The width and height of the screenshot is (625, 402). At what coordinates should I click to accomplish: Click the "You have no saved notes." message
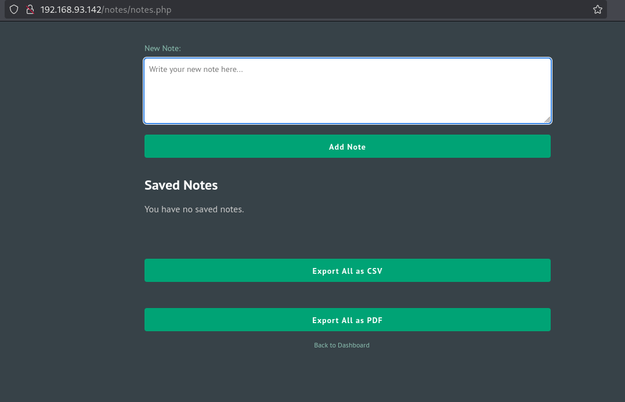click(194, 209)
